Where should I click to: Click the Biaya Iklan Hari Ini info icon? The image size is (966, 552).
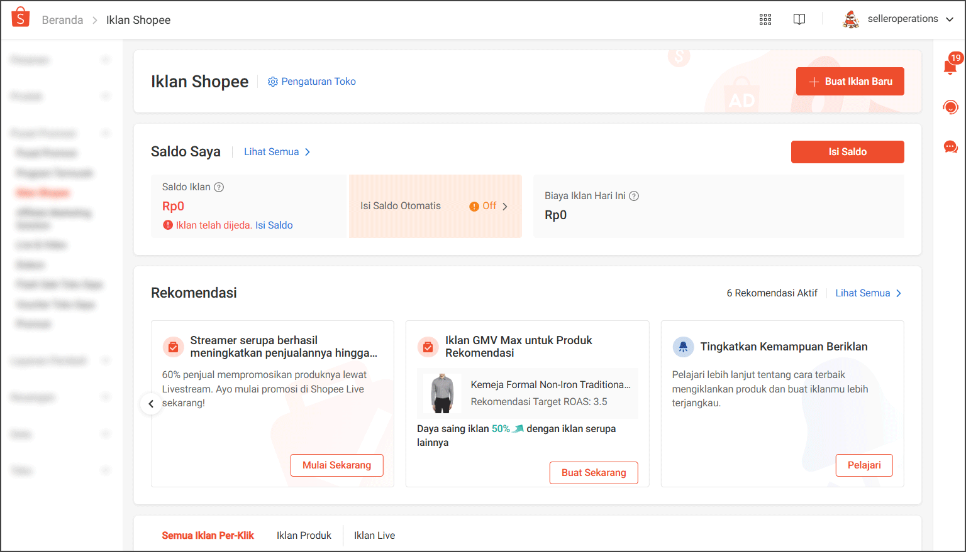tap(633, 196)
